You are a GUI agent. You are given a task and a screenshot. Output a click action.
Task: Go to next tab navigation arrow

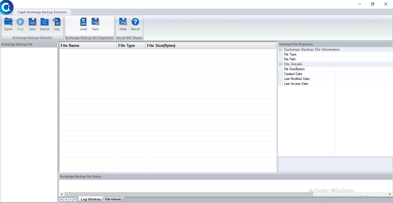point(71,199)
